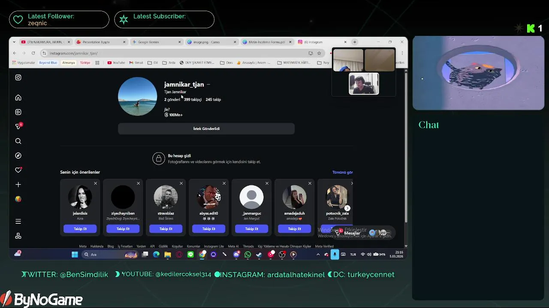Screen dimensions: 549x308
Task: Open Instagram home from the sidebar
Action: coord(18,98)
